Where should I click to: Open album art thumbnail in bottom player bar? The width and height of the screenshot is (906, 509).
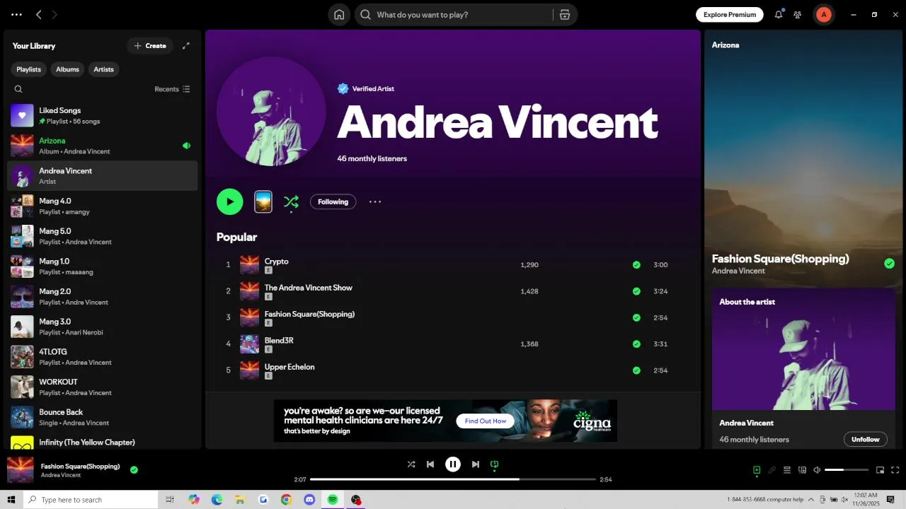click(21, 470)
